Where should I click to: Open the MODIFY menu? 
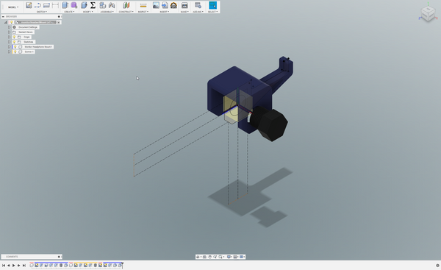pyautogui.click(x=88, y=12)
